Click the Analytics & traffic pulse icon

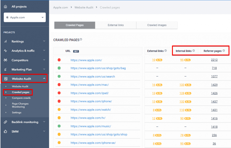[5, 51]
